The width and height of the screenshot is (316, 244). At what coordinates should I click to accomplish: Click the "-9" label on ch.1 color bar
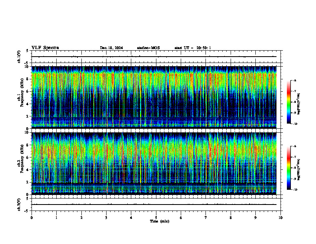294,113
